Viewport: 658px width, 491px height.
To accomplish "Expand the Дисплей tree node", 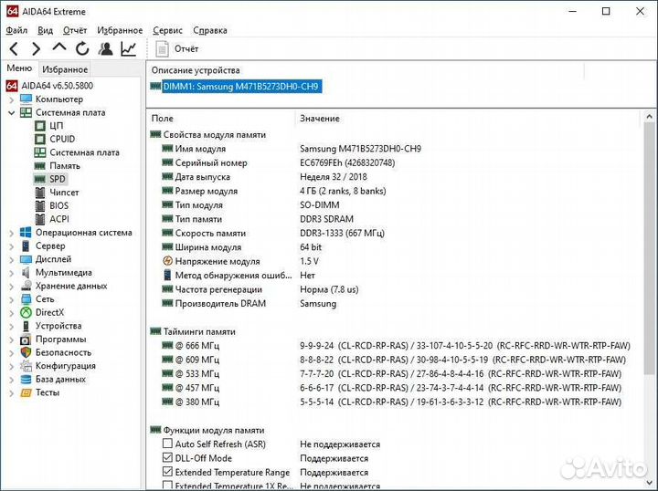I will [x=11, y=260].
